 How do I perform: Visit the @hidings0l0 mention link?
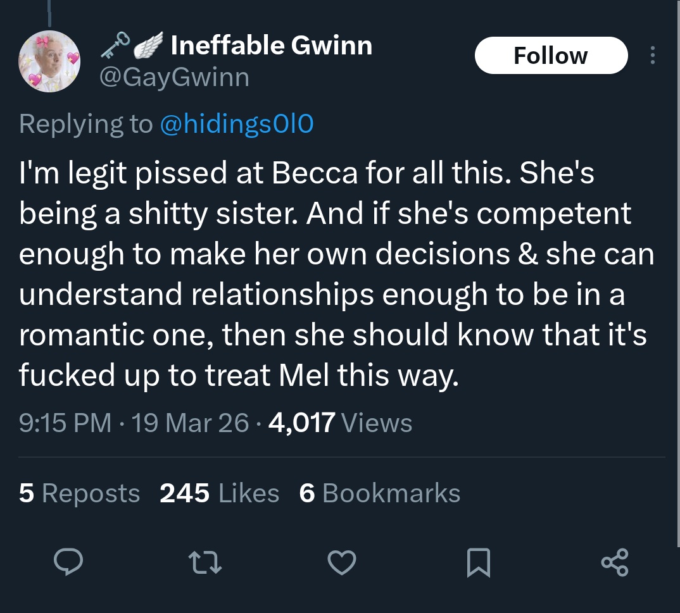click(x=237, y=125)
